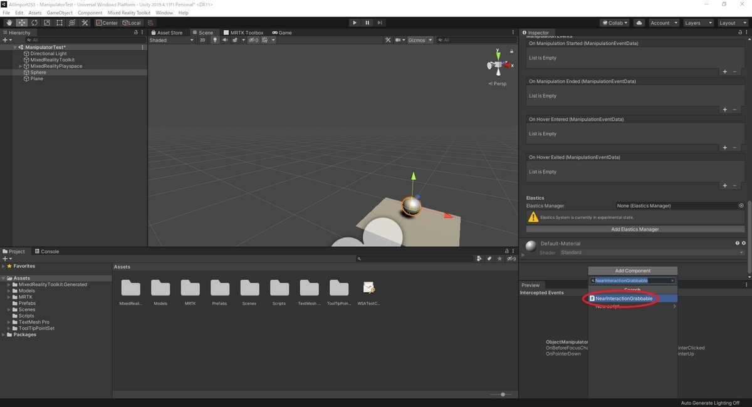Open the Hierarchy create plus dropdown
This screenshot has width=752, height=407.
click(8, 40)
